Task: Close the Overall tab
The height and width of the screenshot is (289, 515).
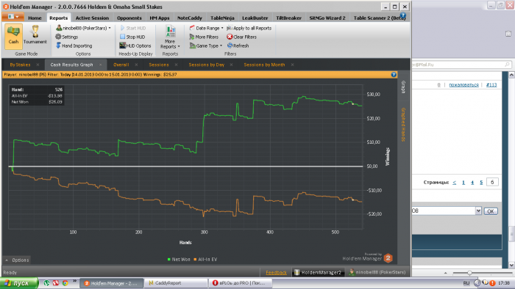Action: [x=136, y=65]
